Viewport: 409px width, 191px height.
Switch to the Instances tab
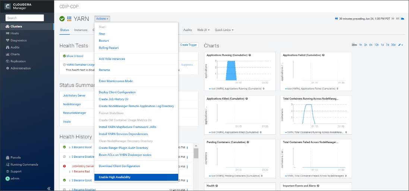(x=81, y=30)
